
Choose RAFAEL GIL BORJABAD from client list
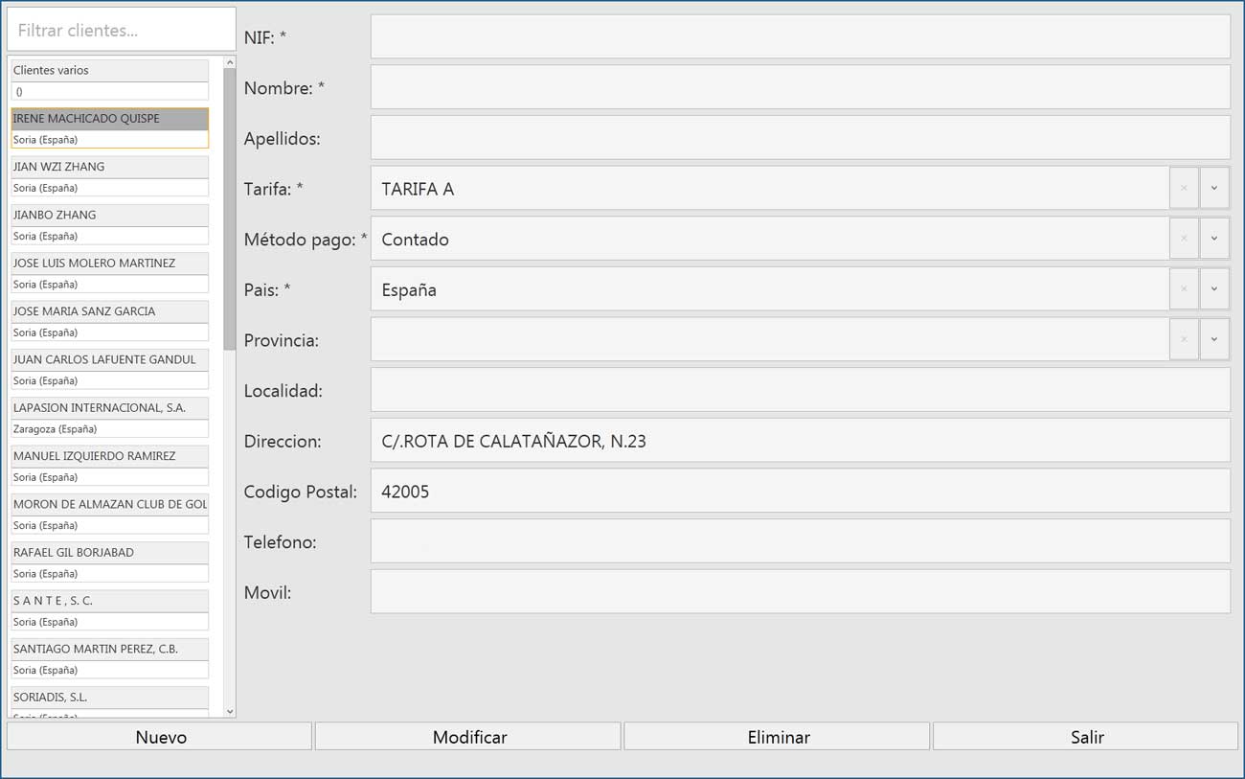pos(109,553)
